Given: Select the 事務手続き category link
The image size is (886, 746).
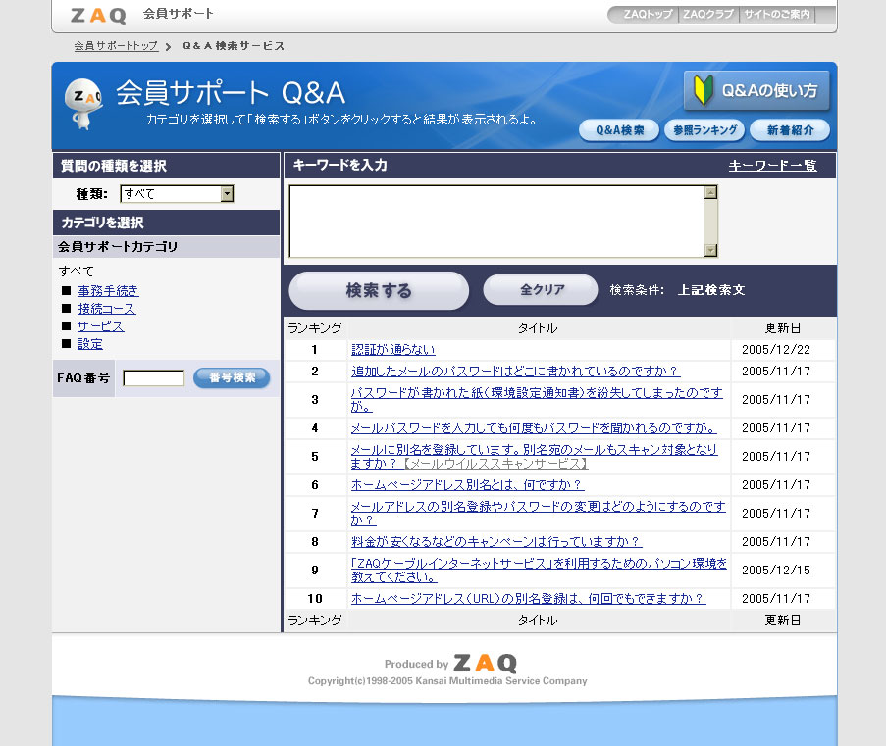Looking at the screenshot, I should tap(108, 290).
